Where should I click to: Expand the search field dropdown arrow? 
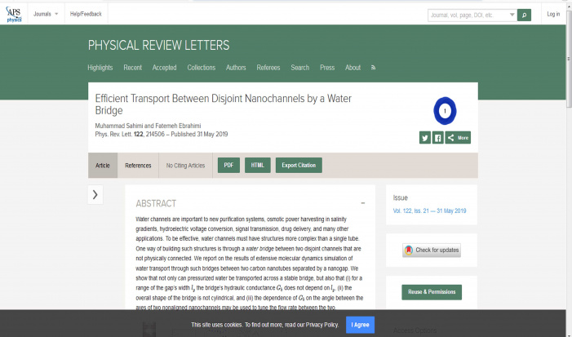coord(512,15)
